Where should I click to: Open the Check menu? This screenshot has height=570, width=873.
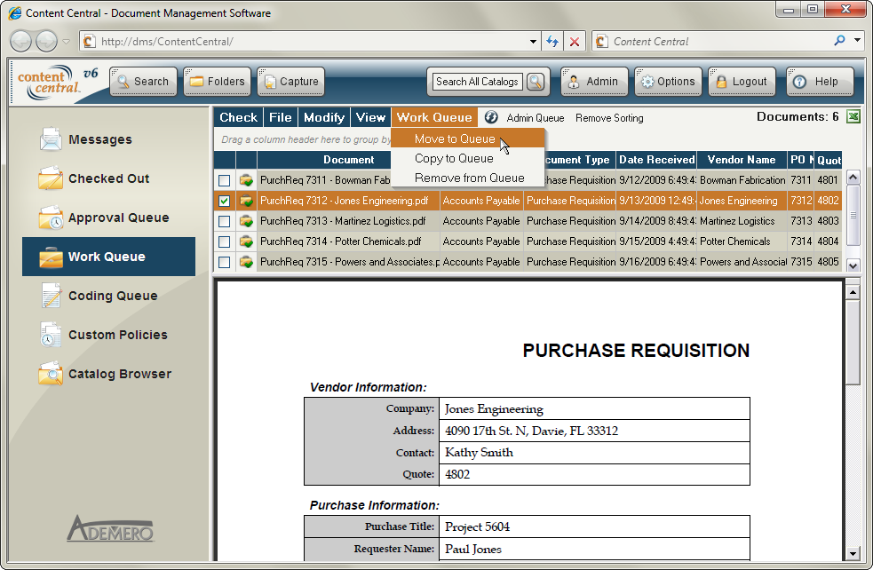click(238, 117)
